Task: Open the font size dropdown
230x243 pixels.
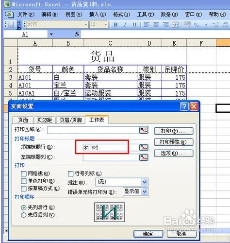Action: pos(106,25)
